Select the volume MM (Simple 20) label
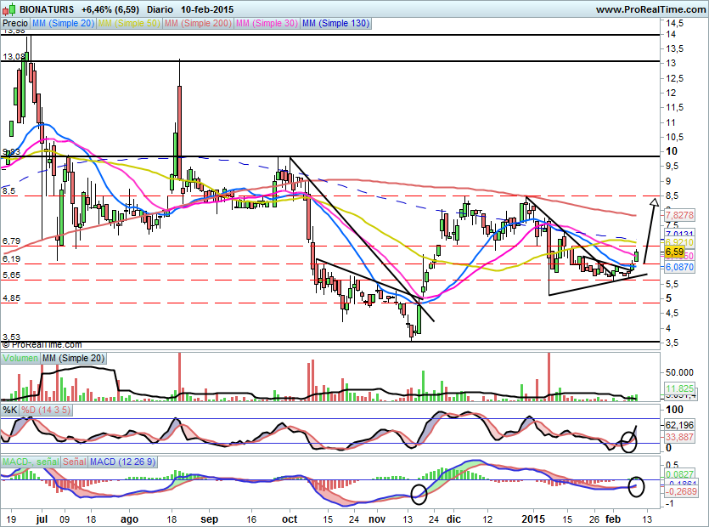The width and height of the screenshot is (709, 527). pyautogui.click(x=76, y=360)
